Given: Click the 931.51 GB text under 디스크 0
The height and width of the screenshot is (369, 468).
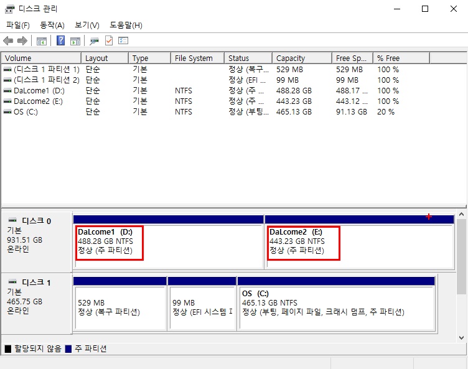Looking at the screenshot, I should 24,240.
